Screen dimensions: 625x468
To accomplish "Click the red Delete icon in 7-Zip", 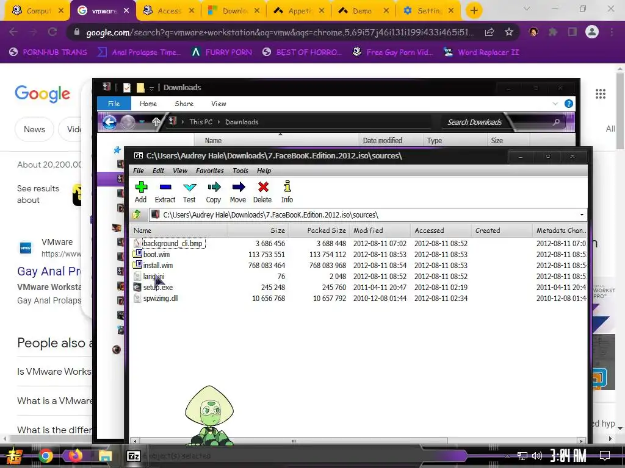I will (x=262, y=192).
